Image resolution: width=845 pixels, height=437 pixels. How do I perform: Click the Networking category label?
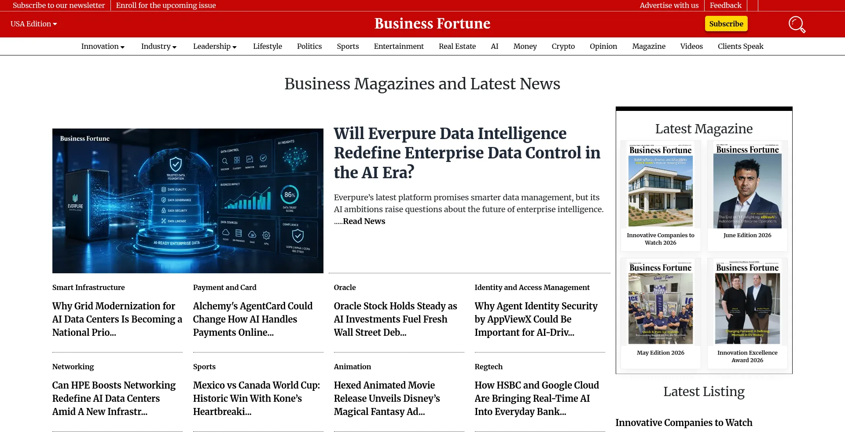[73, 367]
